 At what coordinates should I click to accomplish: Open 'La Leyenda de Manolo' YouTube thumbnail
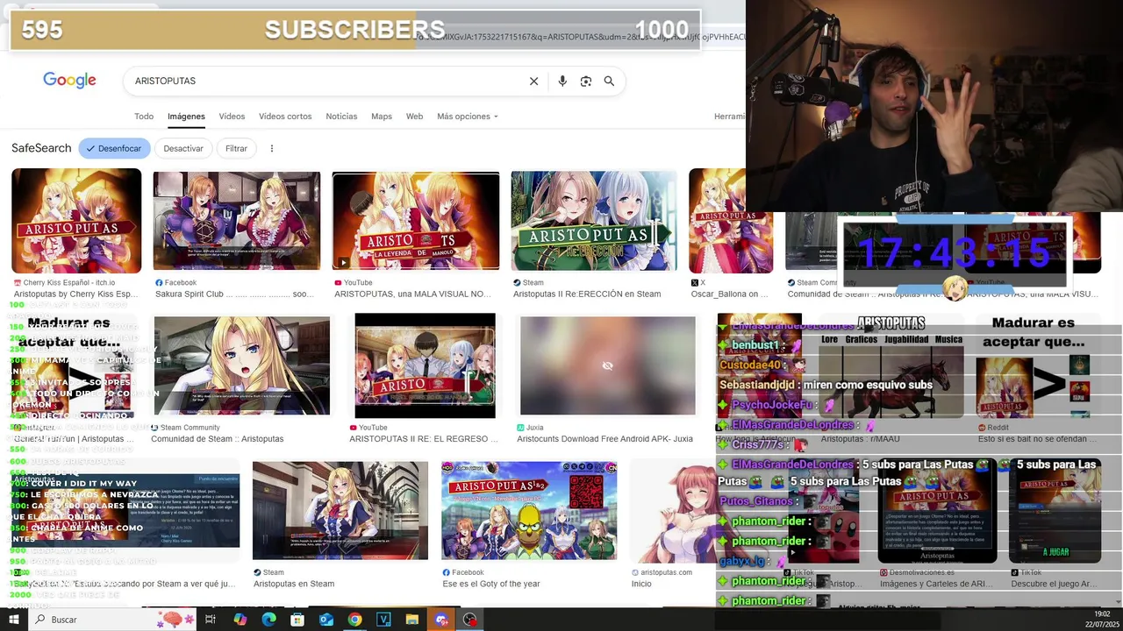pos(416,221)
